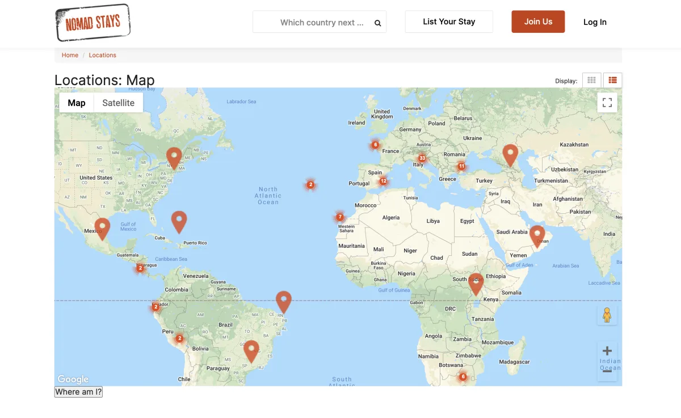The image size is (681, 418).
Task: Expand the cluster of 12 in Spain
Action: pyautogui.click(x=384, y=181)
